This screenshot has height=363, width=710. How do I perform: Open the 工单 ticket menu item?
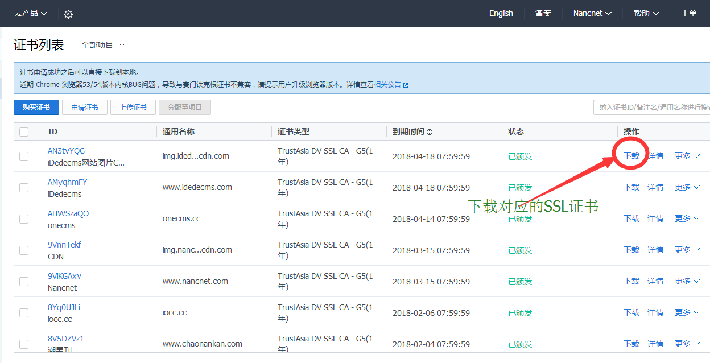click(x=688, y=13)
